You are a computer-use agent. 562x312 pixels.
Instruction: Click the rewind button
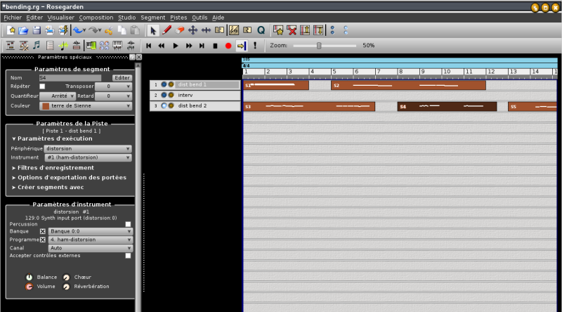point(162,46)
